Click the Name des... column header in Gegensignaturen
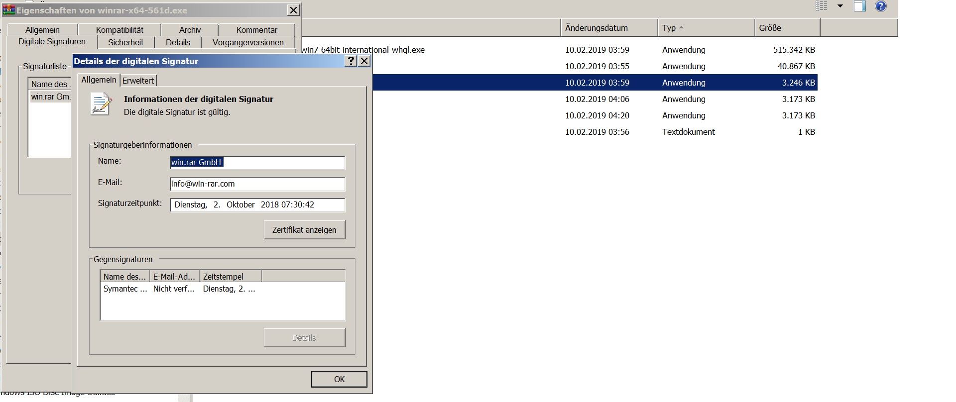 click(x=124, y=277)
